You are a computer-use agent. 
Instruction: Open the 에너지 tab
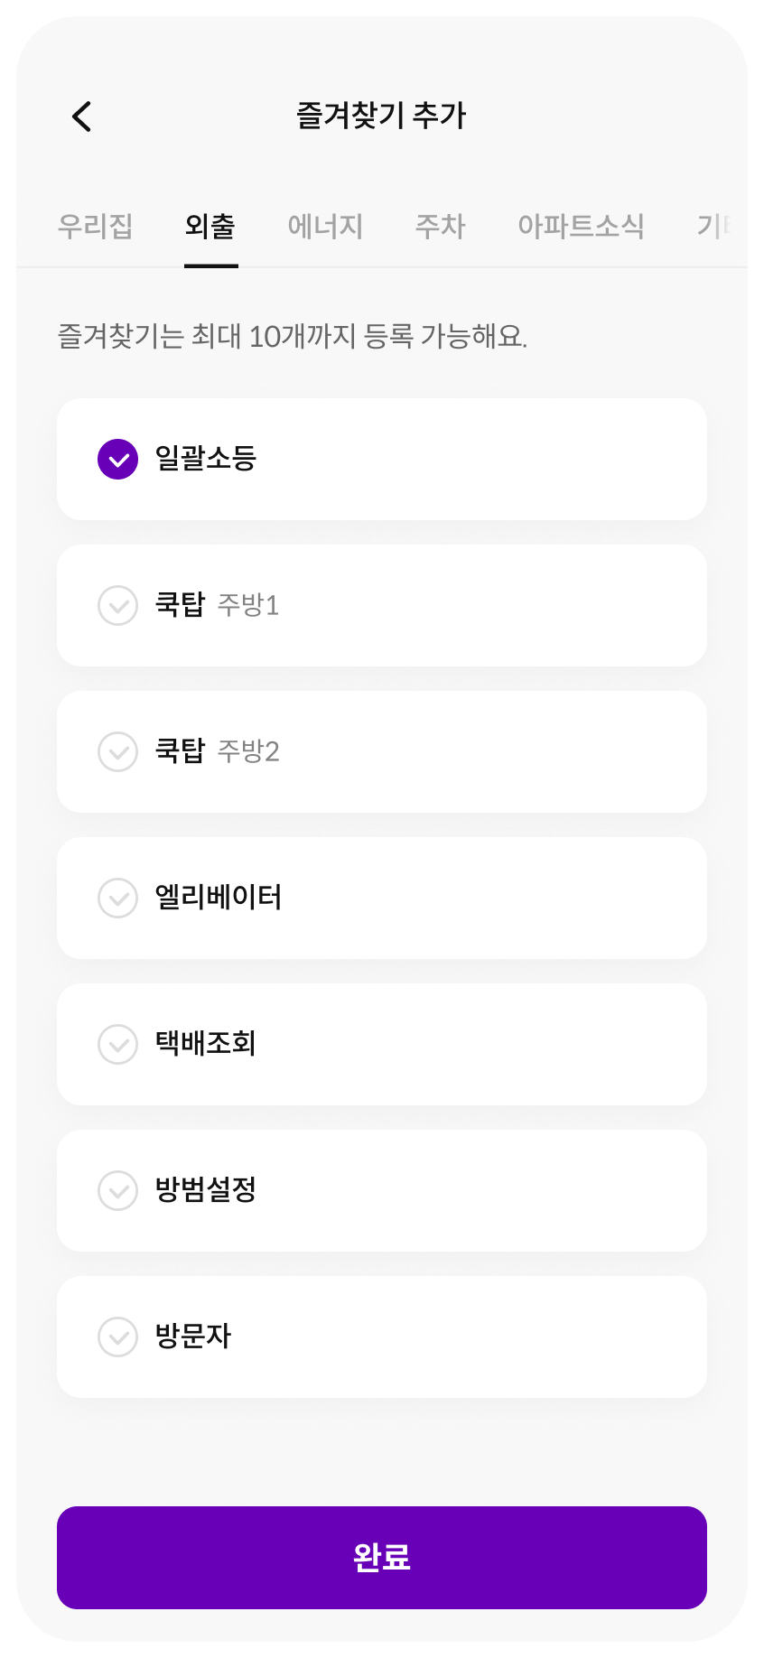coord(325,226)
